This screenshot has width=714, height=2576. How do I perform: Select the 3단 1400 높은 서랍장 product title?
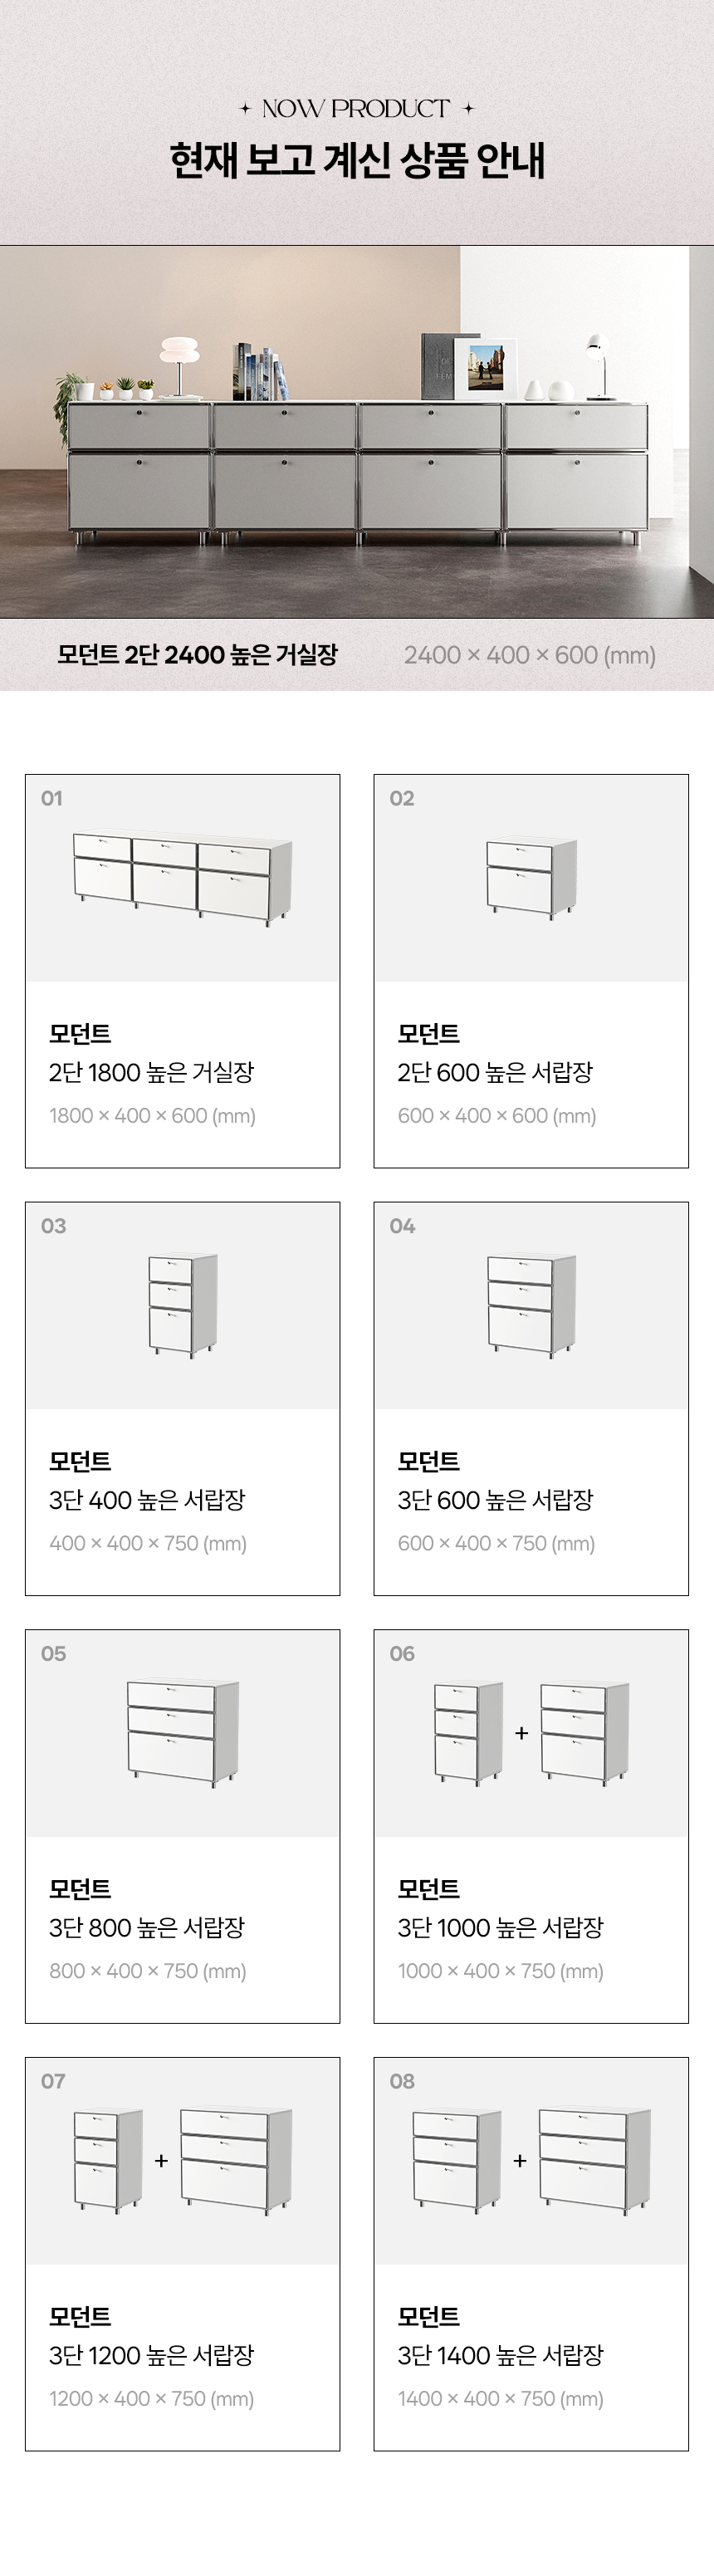tap(500, 2355)
